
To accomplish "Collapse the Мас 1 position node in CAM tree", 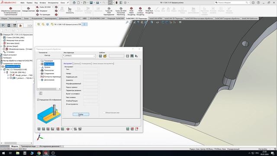I will [1, 69].
